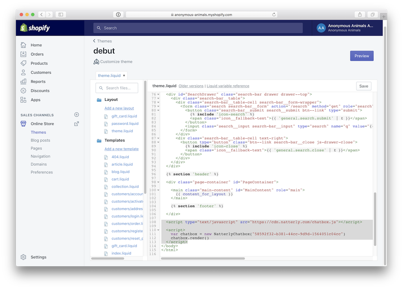Add a sales channel with plus icon
The height and width of the screenshot is (289, 403).
click(77, 115)
